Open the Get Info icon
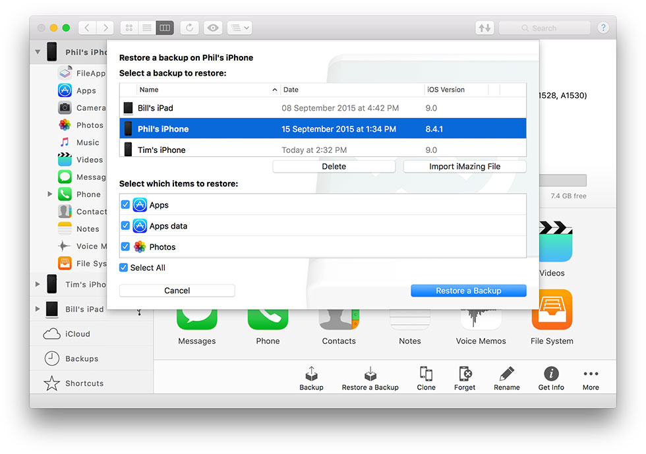The width and height of the screenshot is (646, 454). coord(550,374)
